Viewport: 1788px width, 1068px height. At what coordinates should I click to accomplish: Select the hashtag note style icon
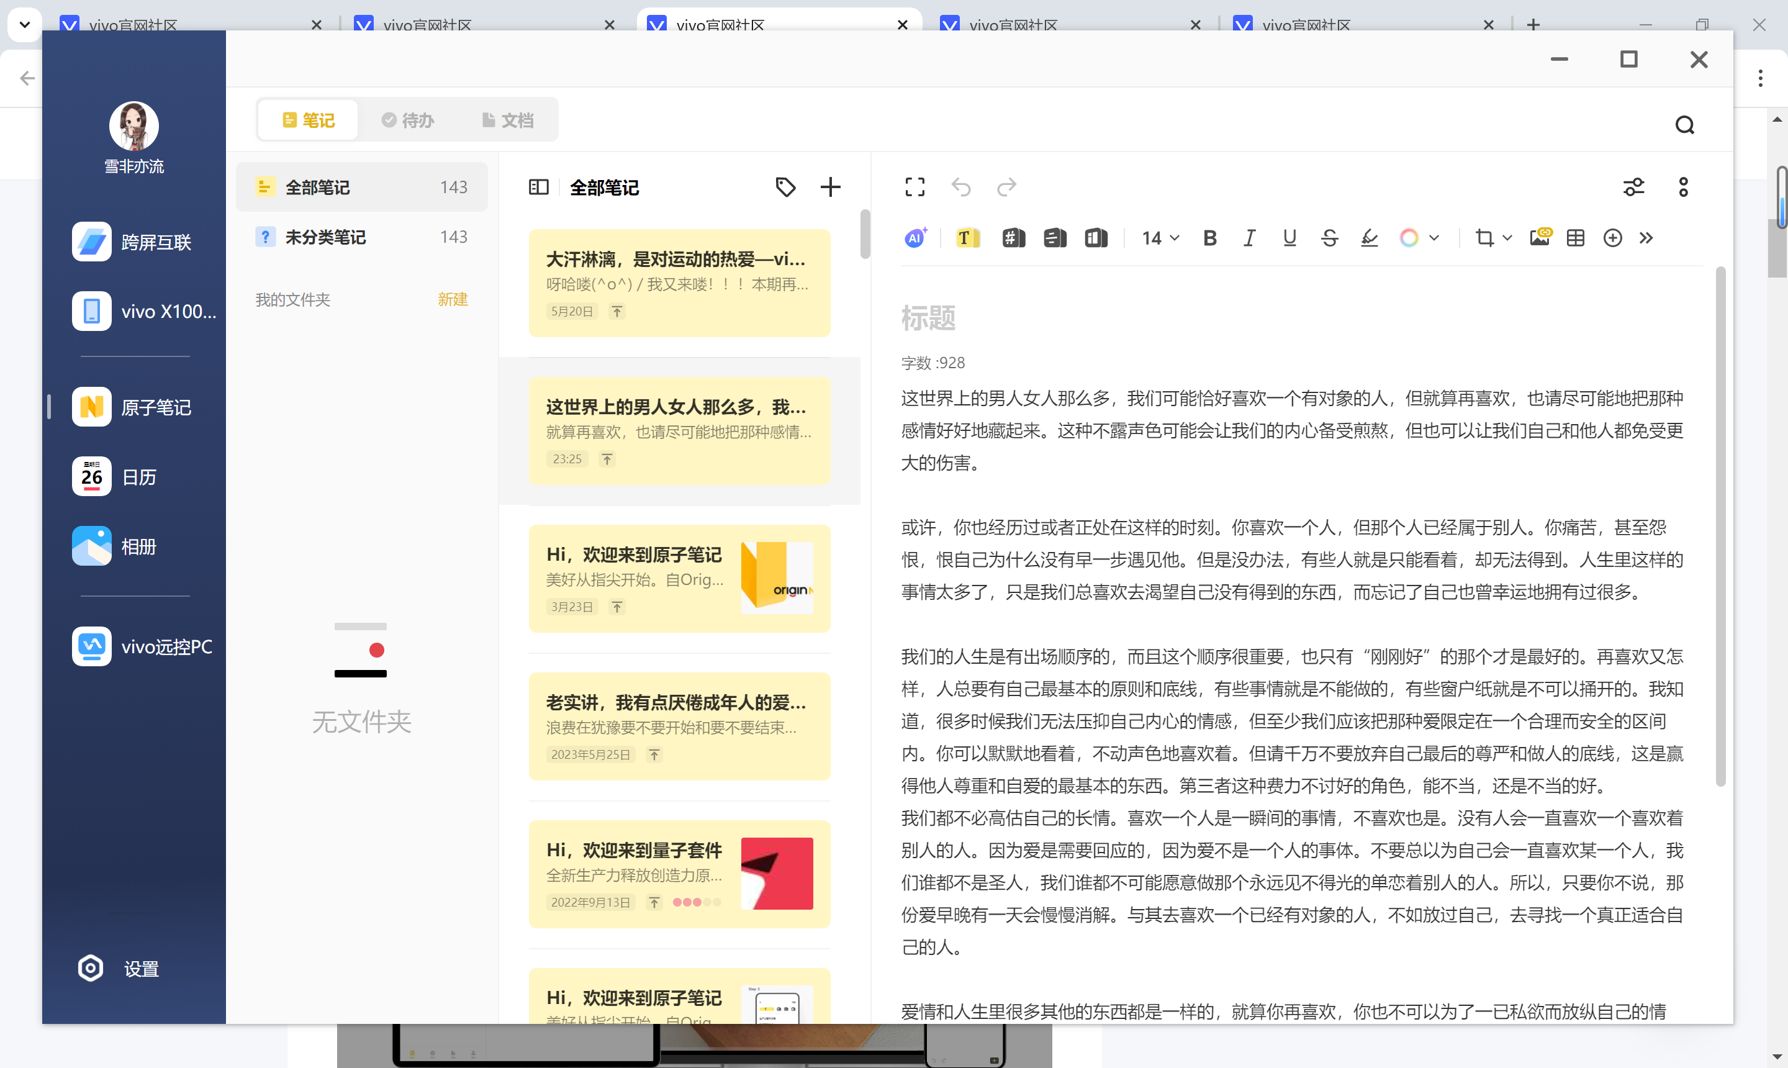pyautogui.click(x=1013, y=237)
